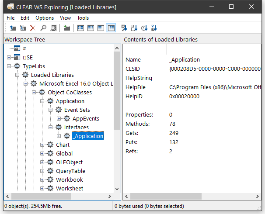This screenshot has width=265, height=214.
Task: Click the go up one level icon
Action: pos(13,28)
